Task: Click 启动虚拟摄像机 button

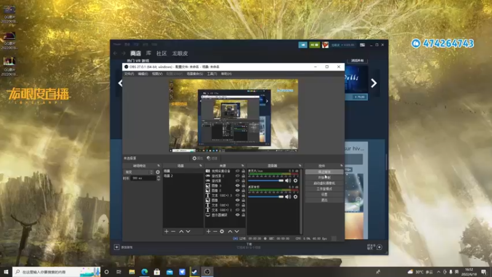Action: [324, 183]
